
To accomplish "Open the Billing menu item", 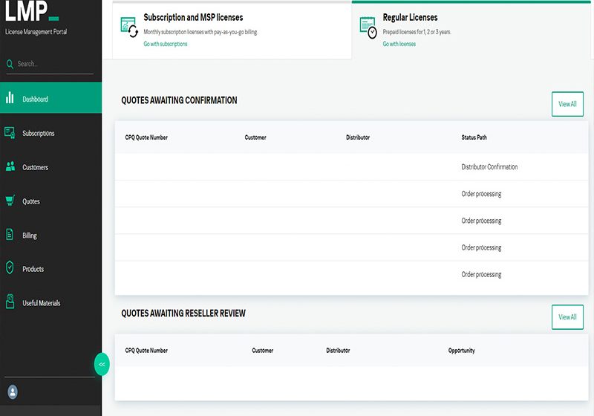I will coord(30,235).
